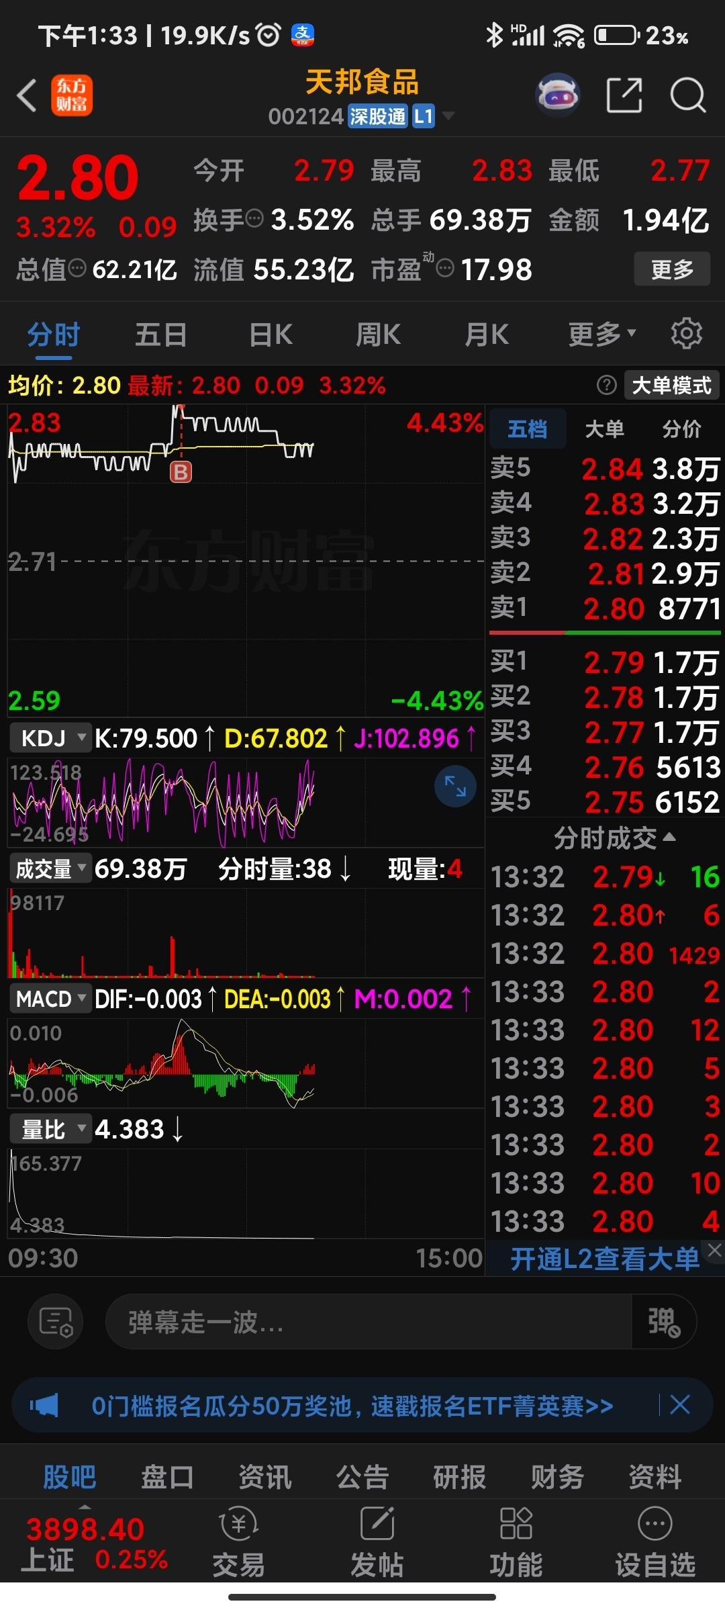Open chart settings gear icon
The height and width of the screenshot is (1612, 725).
(x=687, y=333)
